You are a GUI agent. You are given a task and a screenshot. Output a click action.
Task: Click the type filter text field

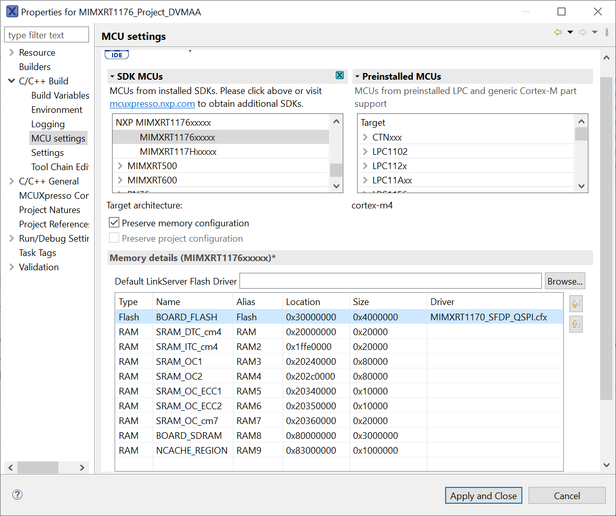pos(46,34)
